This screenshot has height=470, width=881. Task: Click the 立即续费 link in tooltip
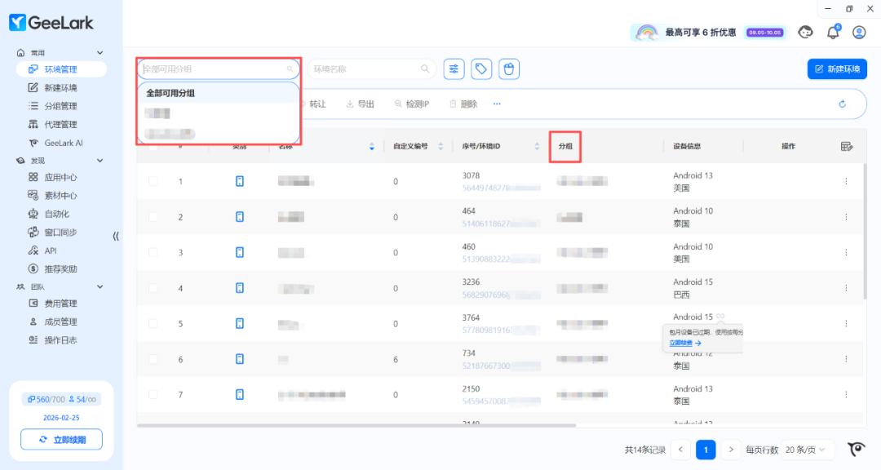click(685, 343)
